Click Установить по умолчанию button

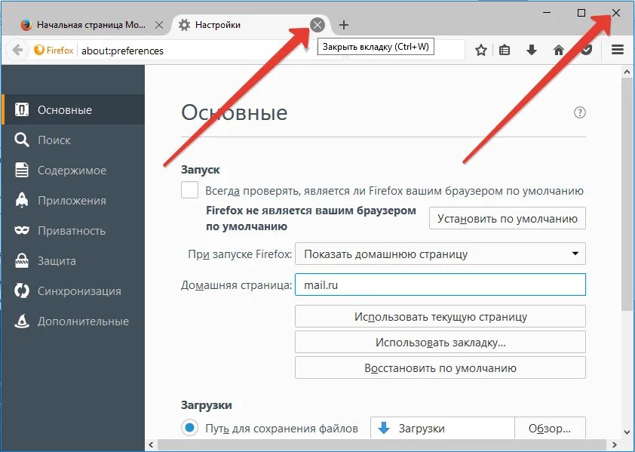[508, 219]
